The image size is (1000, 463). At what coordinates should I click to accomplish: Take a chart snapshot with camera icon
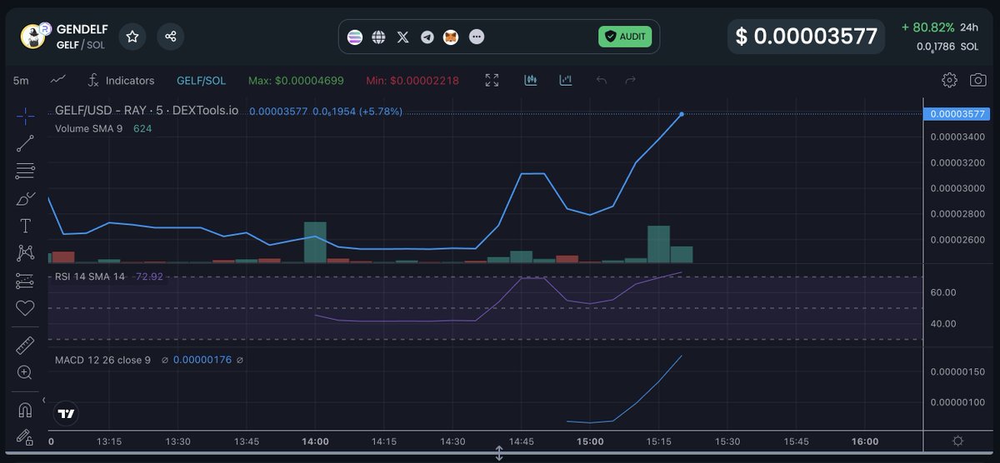978,81
